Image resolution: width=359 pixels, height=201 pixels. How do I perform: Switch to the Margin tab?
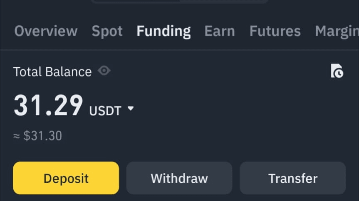coord(337,32)
